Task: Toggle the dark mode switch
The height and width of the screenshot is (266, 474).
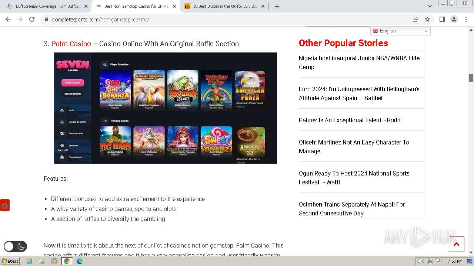Action: point(15,246)
